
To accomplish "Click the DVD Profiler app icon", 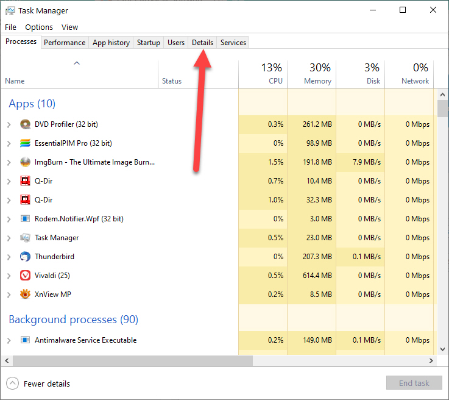I will pyautogui.click(x=25, y=124).
